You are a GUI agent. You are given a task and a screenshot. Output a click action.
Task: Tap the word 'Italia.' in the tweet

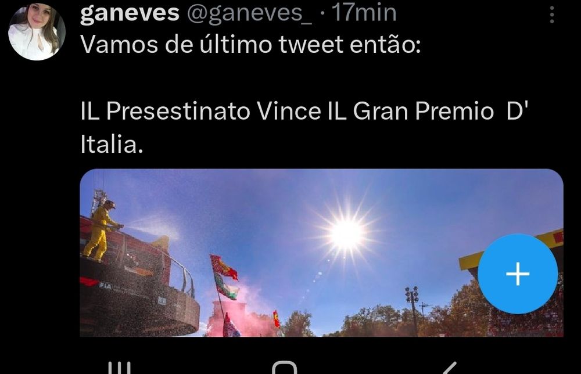[x=112, y=145]
